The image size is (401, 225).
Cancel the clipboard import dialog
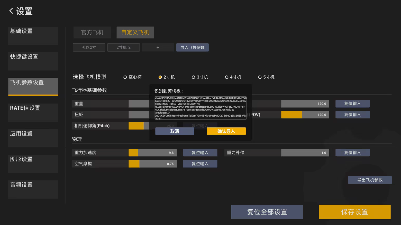pyautogui.click(x=175, y=131)
